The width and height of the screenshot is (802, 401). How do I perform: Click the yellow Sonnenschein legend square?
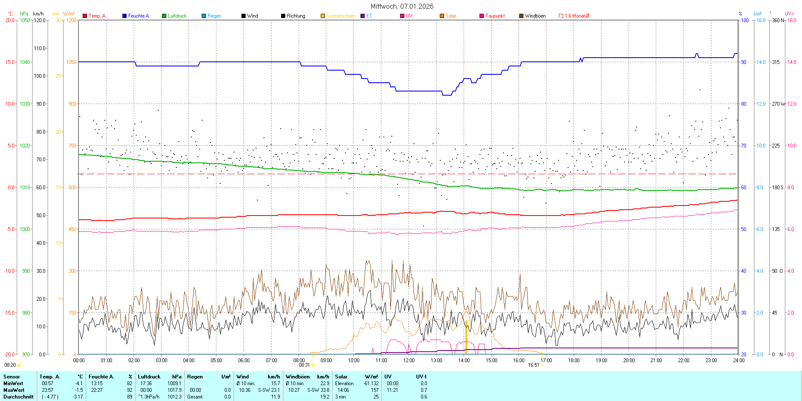click(x=323, y=16)
